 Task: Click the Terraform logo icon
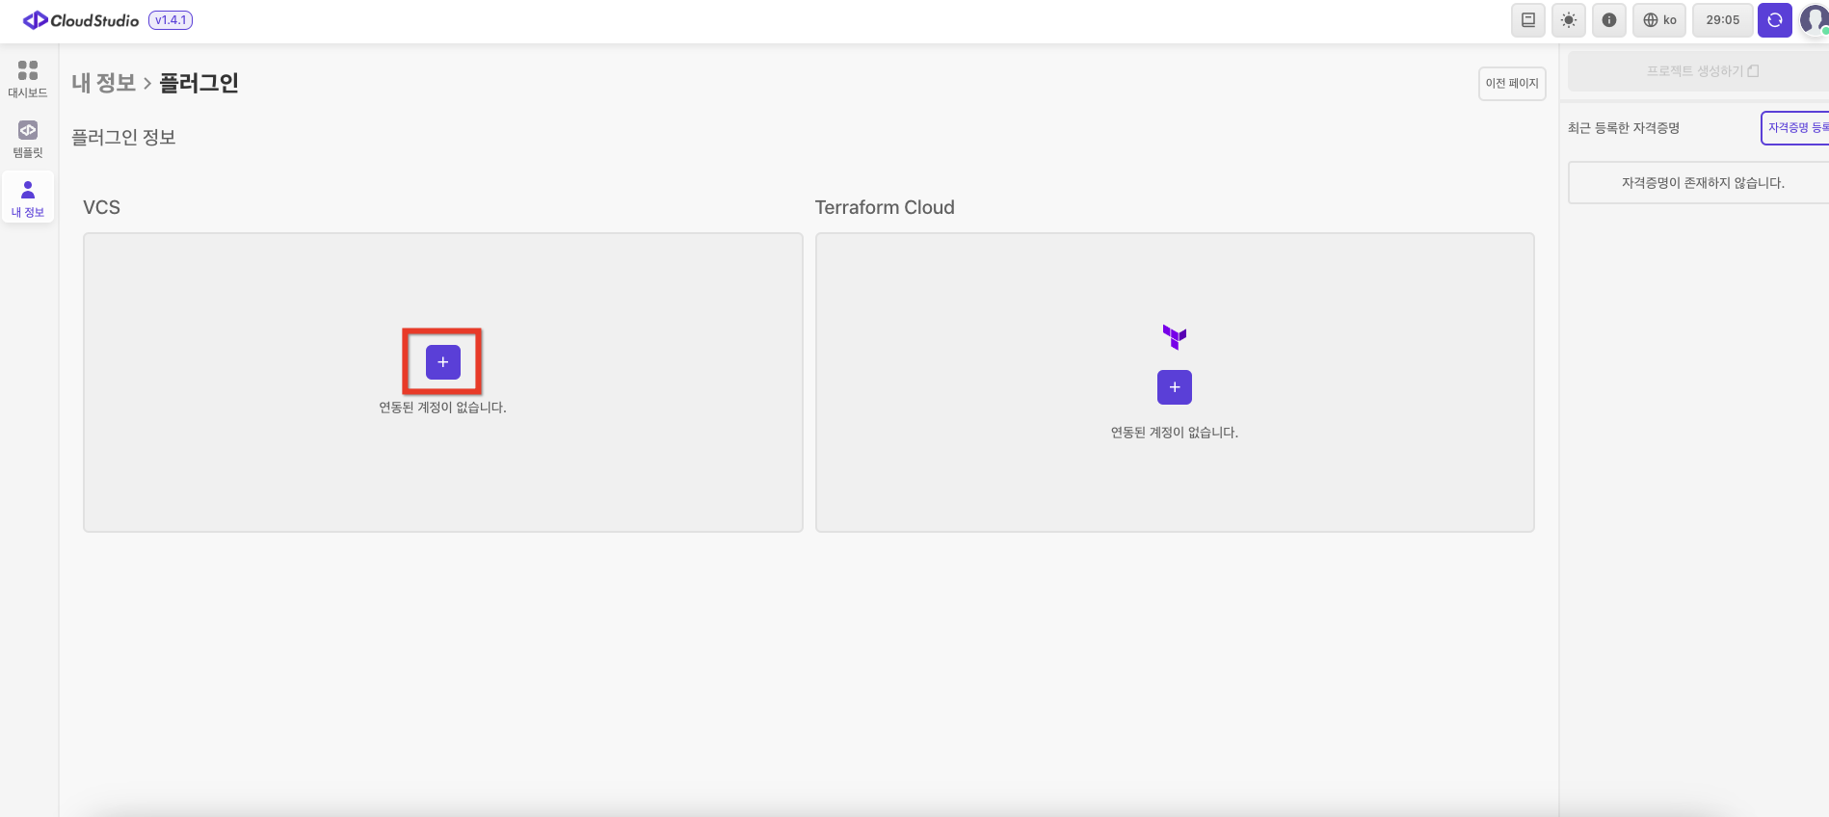coord(1174,337)
